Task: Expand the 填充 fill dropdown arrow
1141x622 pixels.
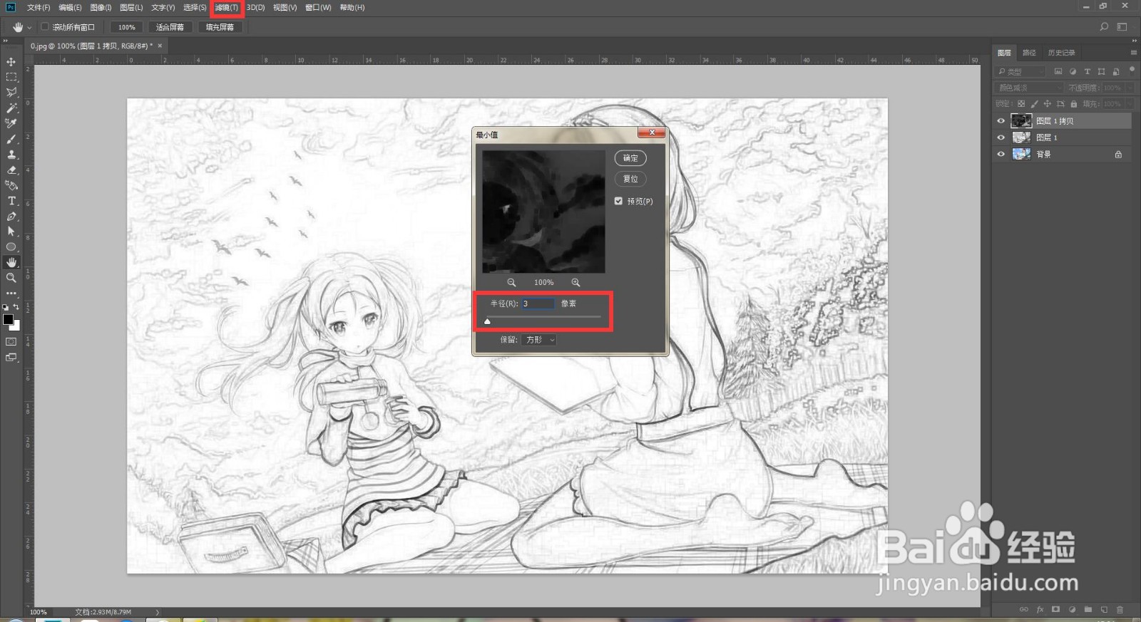Action: click(x=1130, y=104)
